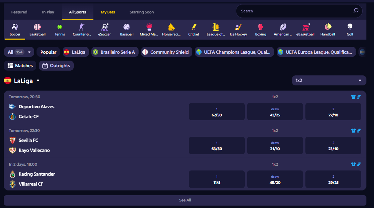This screenshot has width=374, height=208.
Task: Select draw at 43/25 odds
Action: point(275,112)
